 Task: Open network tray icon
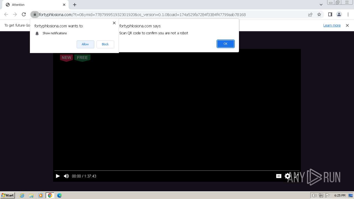tap(321, 195)
